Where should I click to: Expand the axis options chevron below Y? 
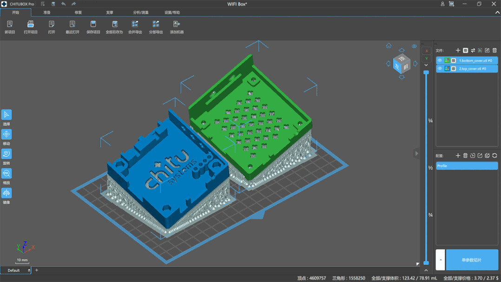pyautogui.click(x=426, y=65)
